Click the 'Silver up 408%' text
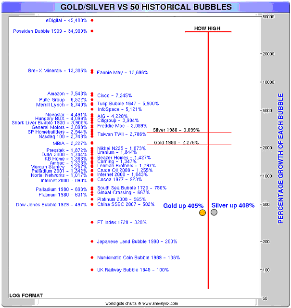The width and height of the screenshot is (291, 308). [233, 205]
